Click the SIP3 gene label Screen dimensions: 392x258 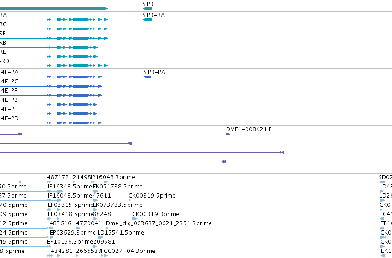148,4
